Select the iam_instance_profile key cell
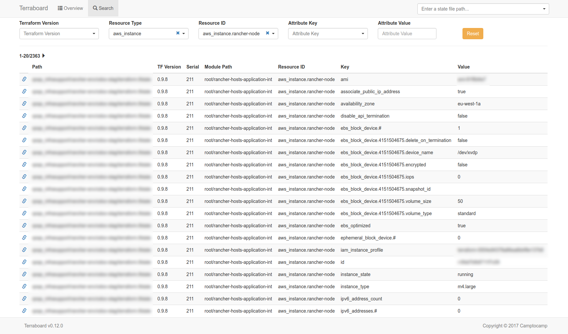 pos(362,250)
